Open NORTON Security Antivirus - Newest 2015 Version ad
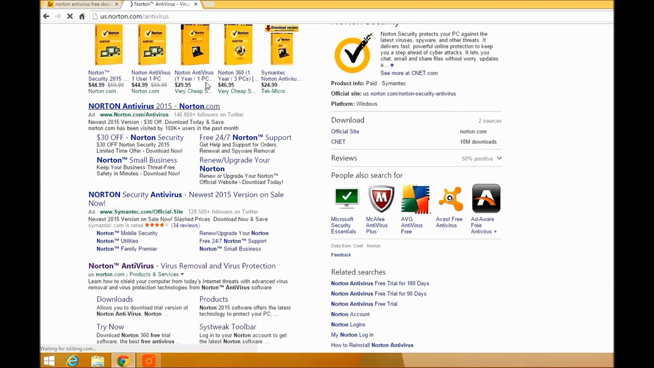 (x=186, y=199)
